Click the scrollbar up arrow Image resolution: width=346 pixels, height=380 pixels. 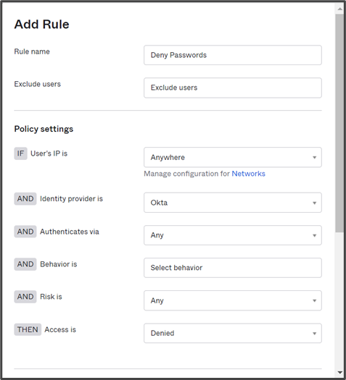339,9
